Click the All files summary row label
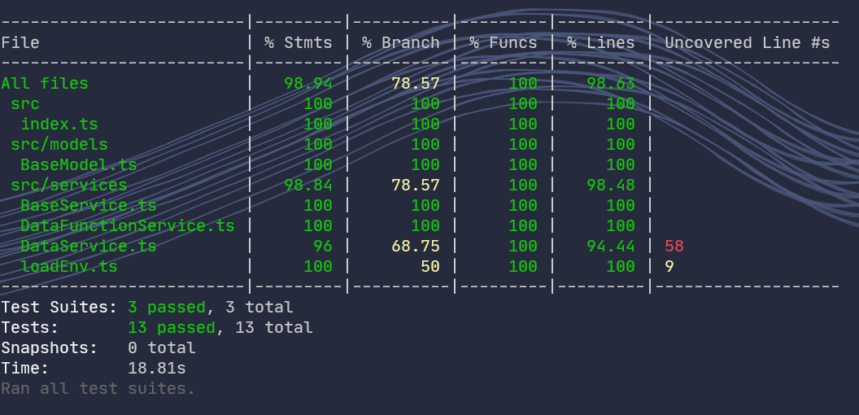Viewport: 859px width, 415px height. [x=45, y=83]
